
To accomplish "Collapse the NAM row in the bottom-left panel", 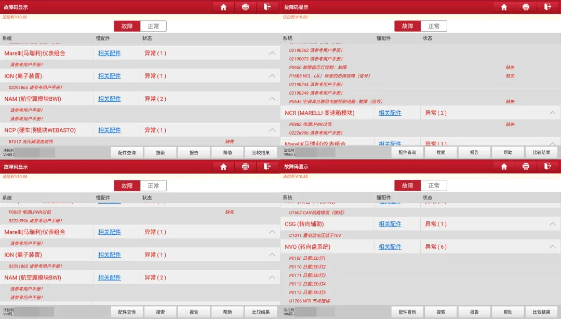I will [x=272, y=277].
